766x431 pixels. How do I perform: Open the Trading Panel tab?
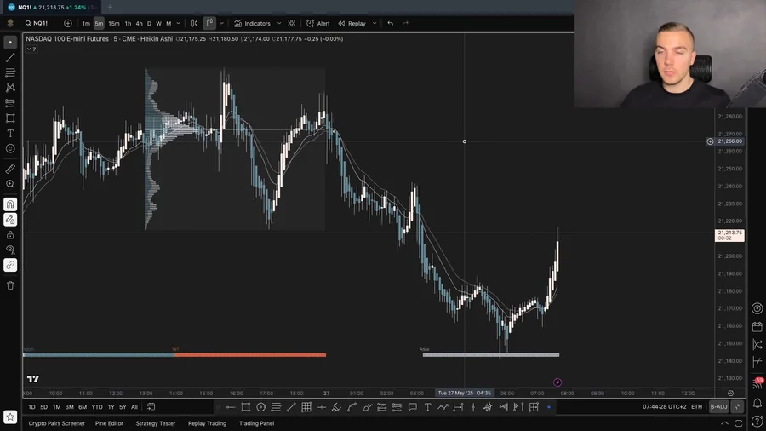point(256,423)
